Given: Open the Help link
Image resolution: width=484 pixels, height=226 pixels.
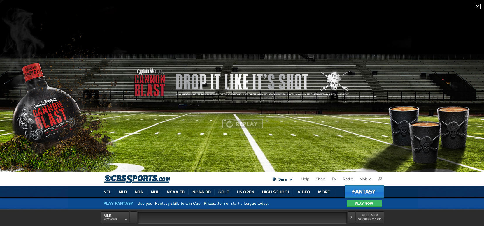Looking at the screenshot, I should pyautogui.click(x=305, y=179).
